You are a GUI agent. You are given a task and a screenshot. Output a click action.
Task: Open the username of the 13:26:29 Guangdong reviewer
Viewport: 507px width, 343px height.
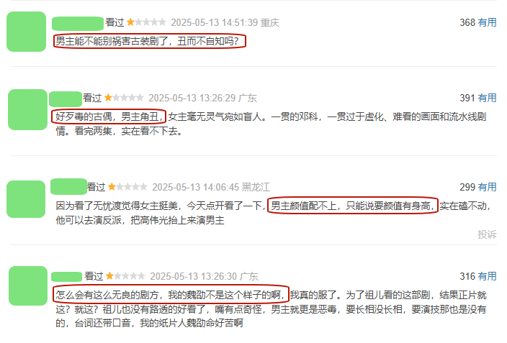pyautogui.click(x=66, y=99)
